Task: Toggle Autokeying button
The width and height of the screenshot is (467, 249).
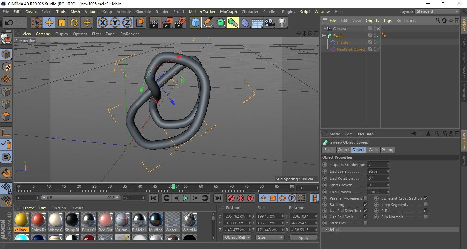Action: [240, 198]
